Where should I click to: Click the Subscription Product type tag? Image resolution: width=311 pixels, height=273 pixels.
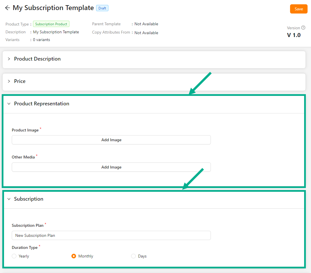pyautogui.click(x=51, y=24)
